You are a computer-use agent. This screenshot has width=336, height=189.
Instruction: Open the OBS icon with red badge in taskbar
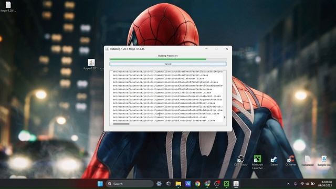(217, 184)
